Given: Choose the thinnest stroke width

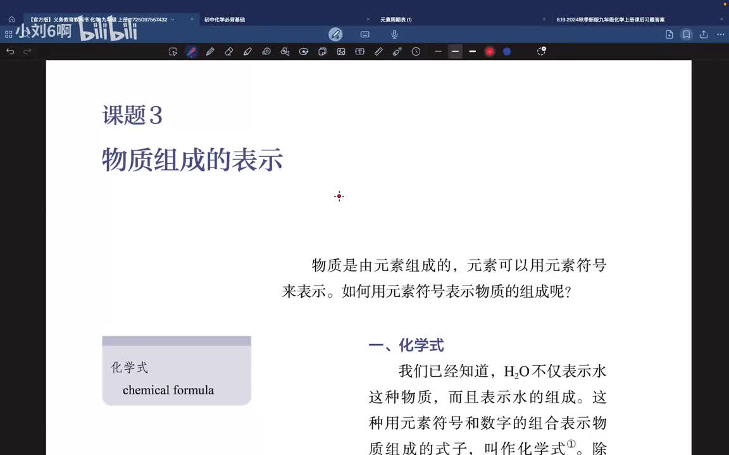Looking at the screenshot, I should 438,52.
